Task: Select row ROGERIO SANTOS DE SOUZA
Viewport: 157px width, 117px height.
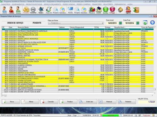Action: [x=78, y=50]
